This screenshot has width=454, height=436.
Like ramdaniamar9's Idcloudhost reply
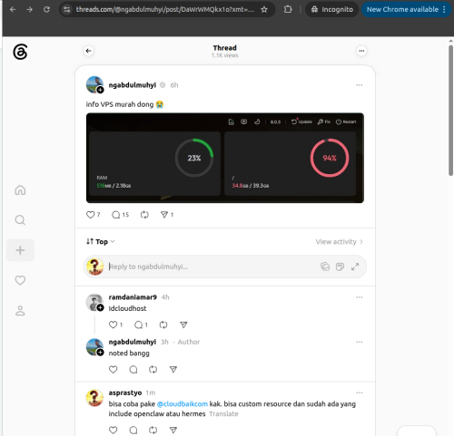(x=115, y=325)
